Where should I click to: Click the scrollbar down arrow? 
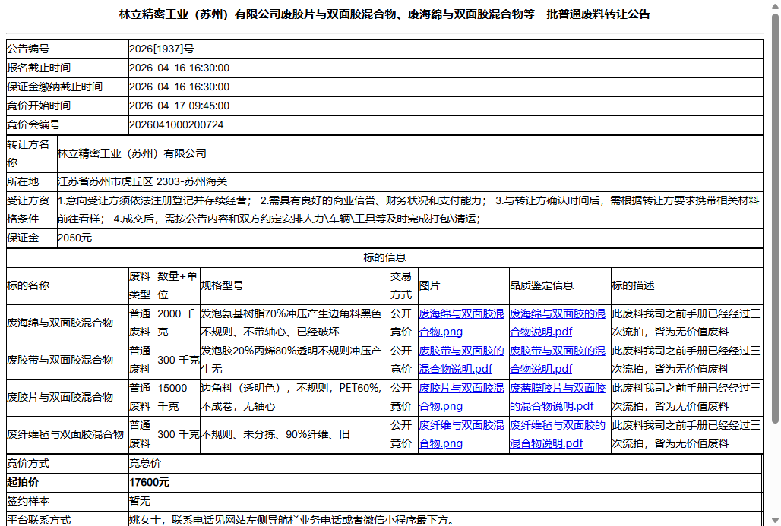point(775,521)
